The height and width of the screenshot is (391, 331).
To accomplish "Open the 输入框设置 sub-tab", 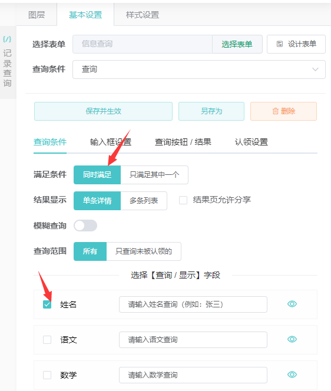I will (x=111, y=142).
